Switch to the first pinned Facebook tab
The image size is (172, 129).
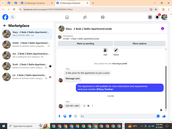click(9, 3)
